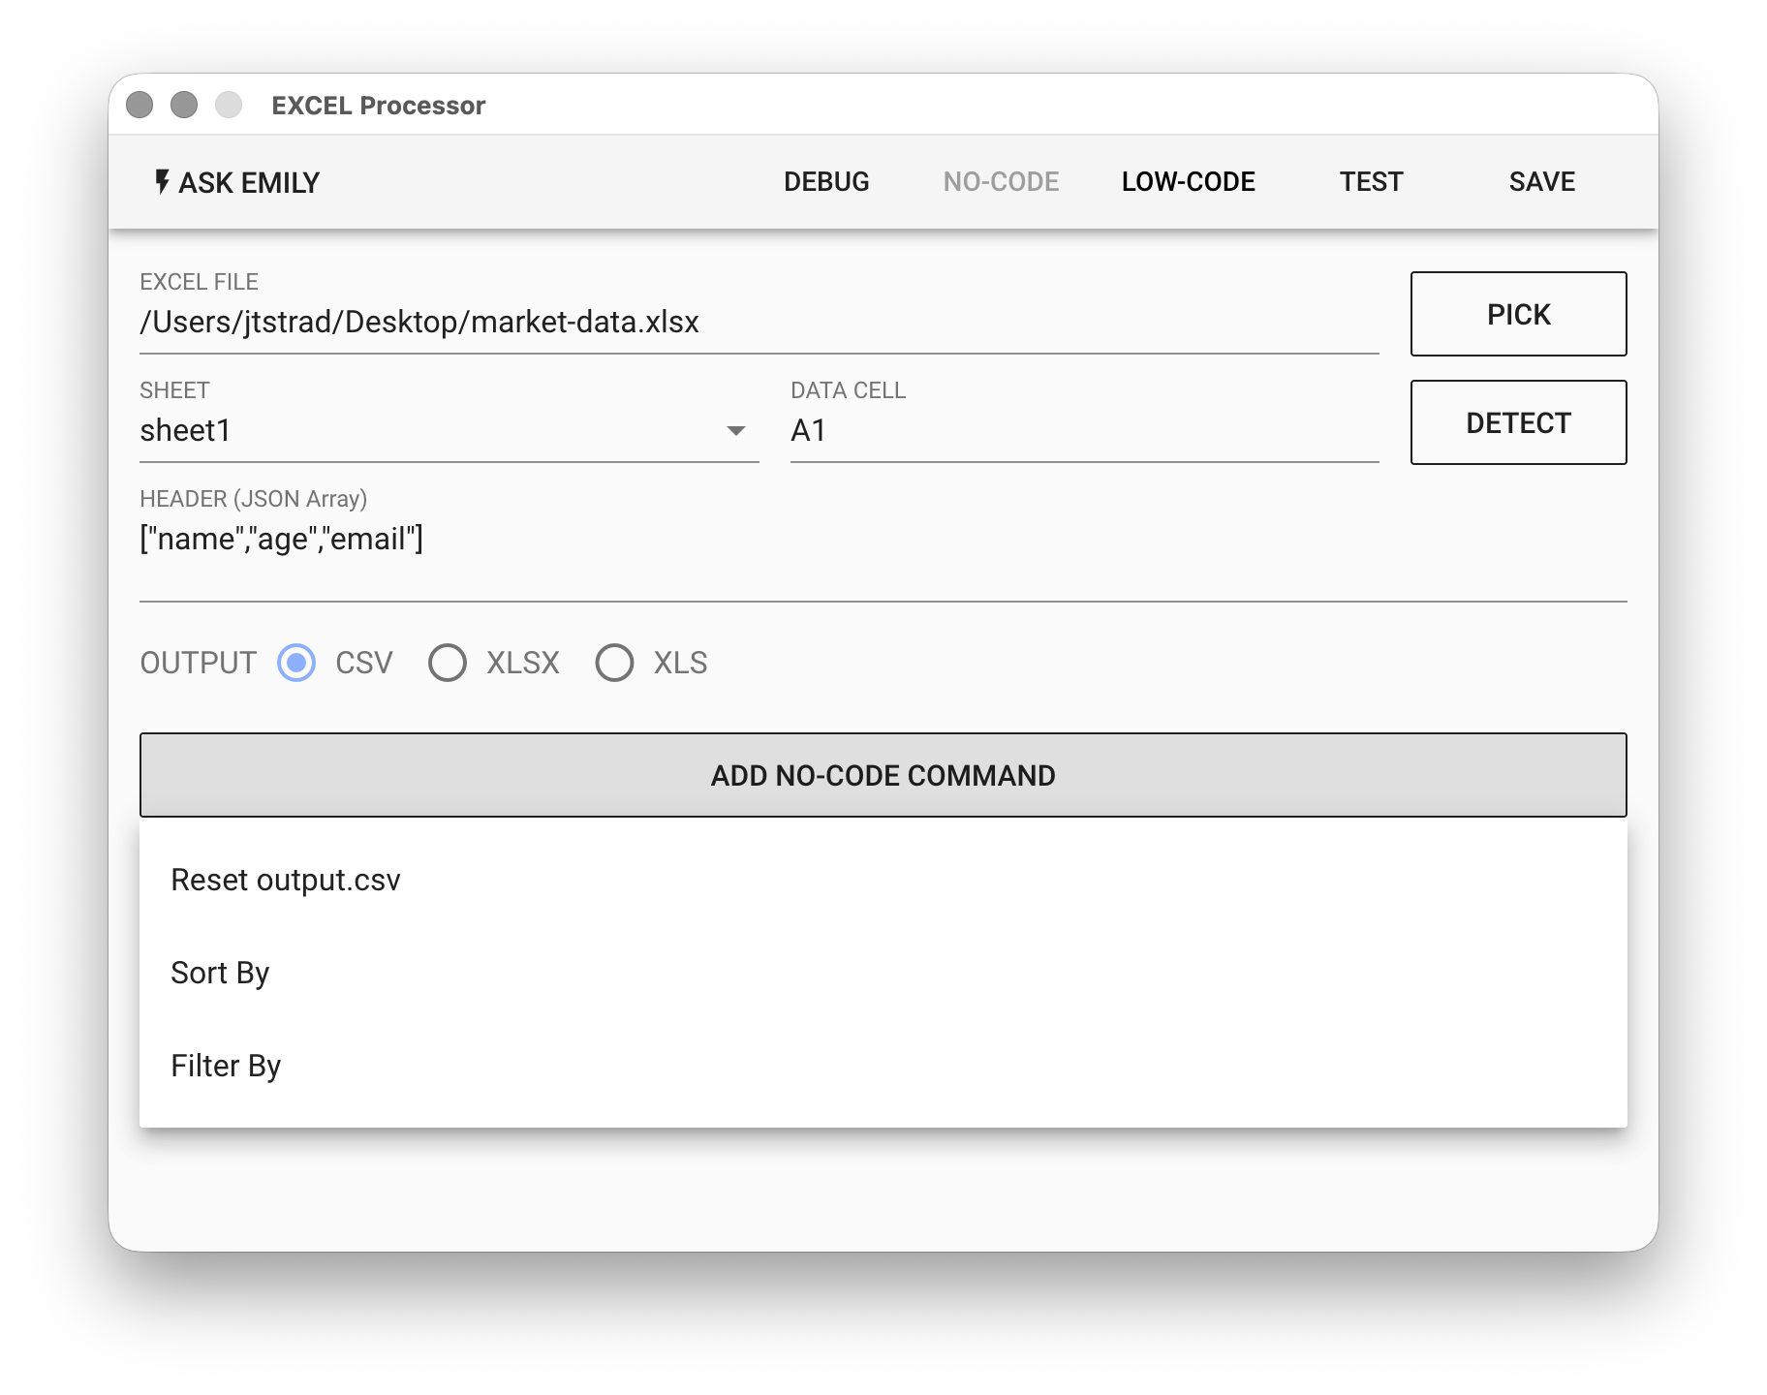The width and height of the screenshot is (1767, 1395).
Task: Switch to the NO-CODE tab
Action: coord(1001,182)
